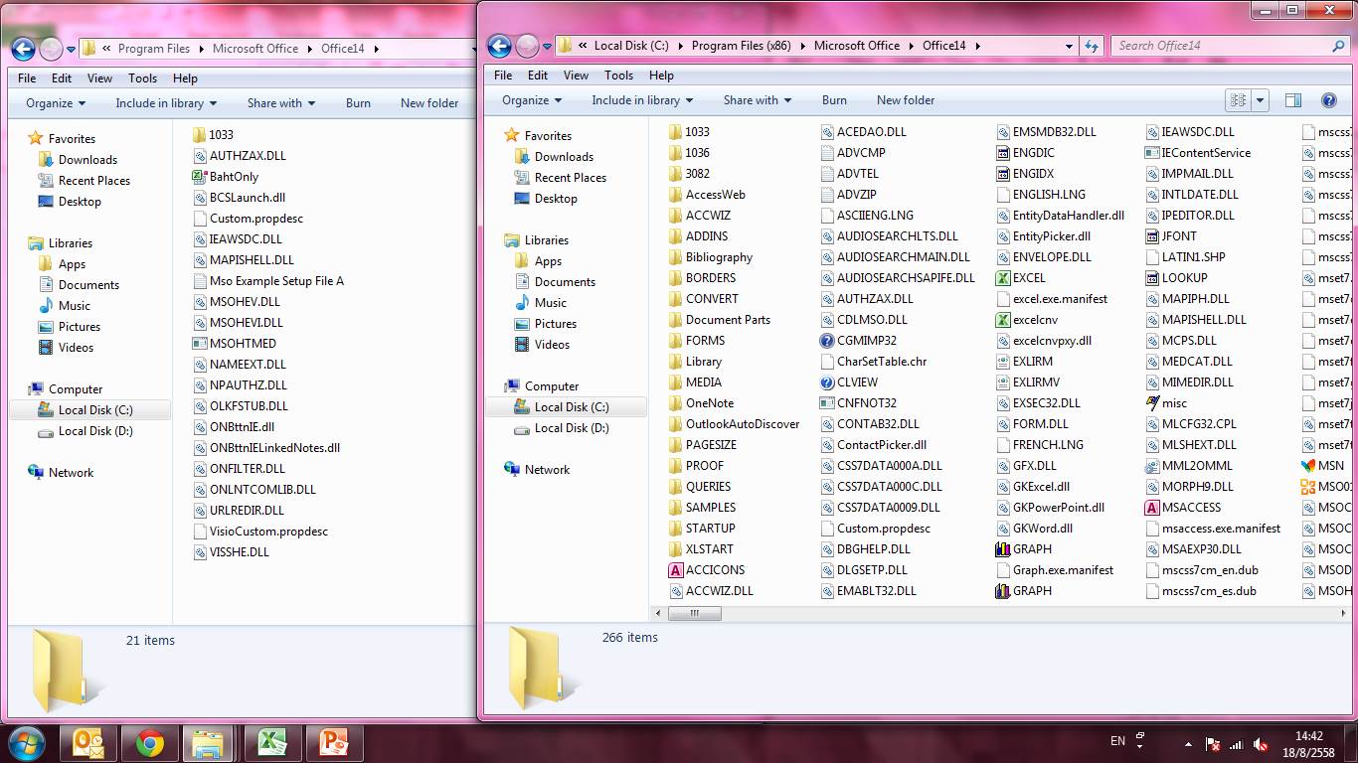
Task: Refresh the right window's address bar
Action: coord(1092,46)
